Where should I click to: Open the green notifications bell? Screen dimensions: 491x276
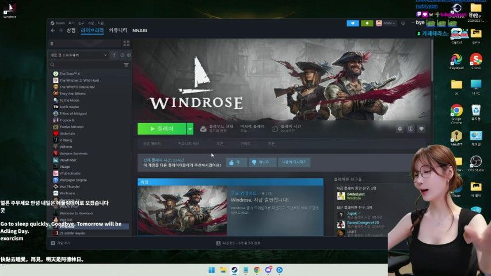tap(367, 23)
